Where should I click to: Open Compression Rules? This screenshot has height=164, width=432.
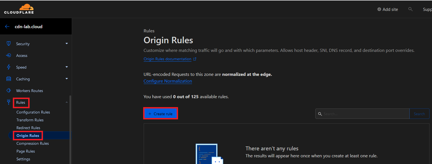pyautogui.click(x=33, y=143)
